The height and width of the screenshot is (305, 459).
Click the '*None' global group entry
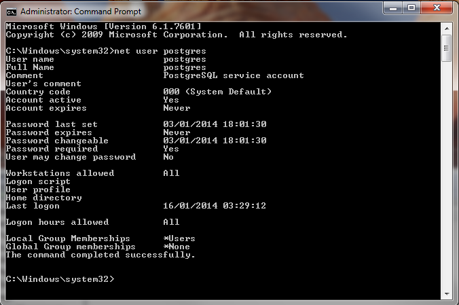click(177, 247)
